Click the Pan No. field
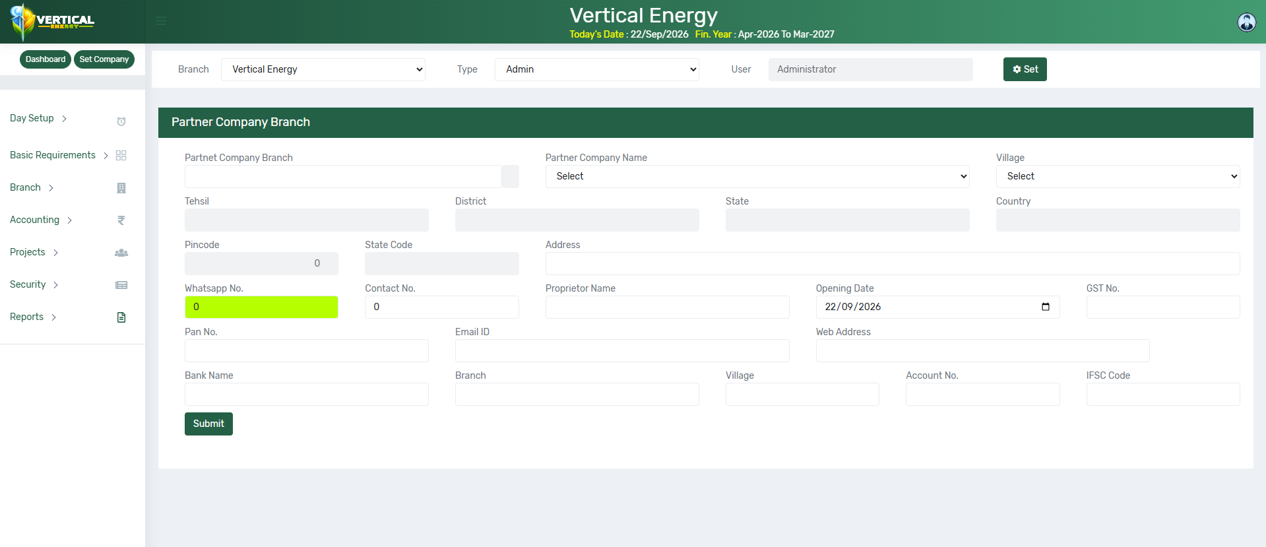 tap(307, 350)
